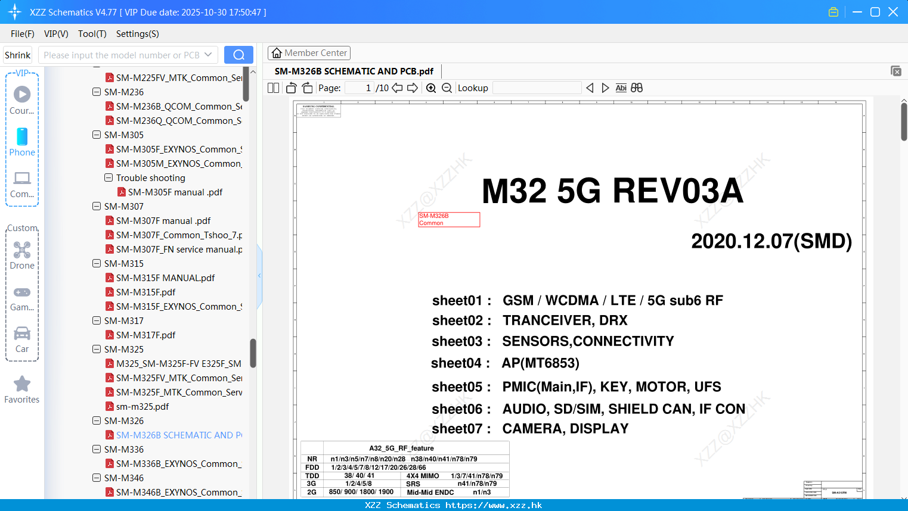The image size is (908, 511).
Task: Open the Course section in sidebar
Action: point(22,100)
